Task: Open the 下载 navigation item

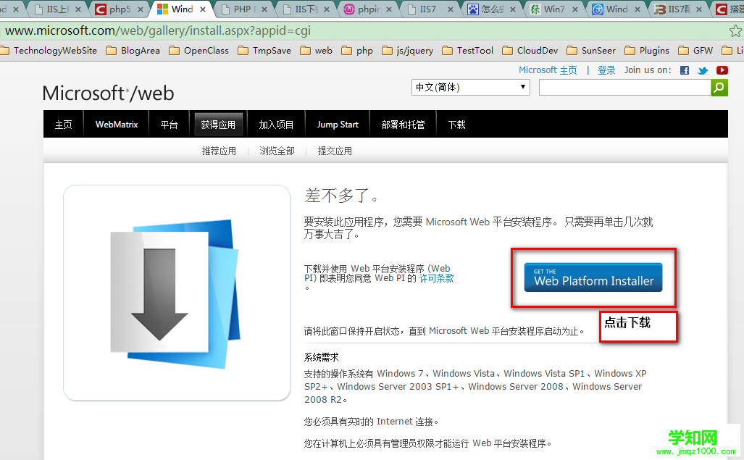Action: pyautogui.click(x=456, y=125)
